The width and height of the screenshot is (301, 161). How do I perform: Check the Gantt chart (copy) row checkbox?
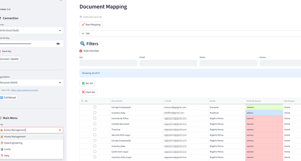[95, 151]
